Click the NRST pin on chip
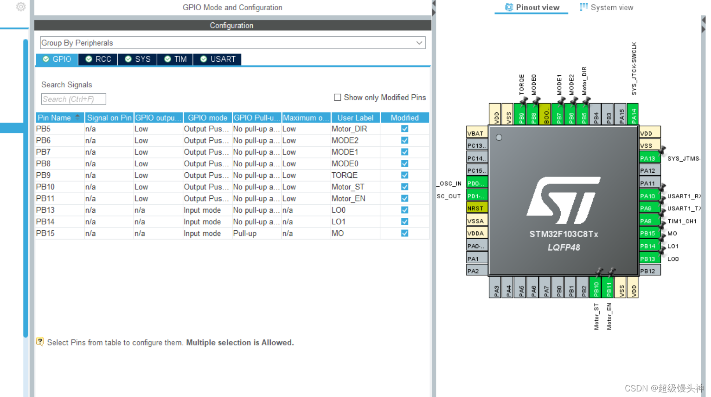The width and height of the screenshot is (711, 397). pos(477,208)
